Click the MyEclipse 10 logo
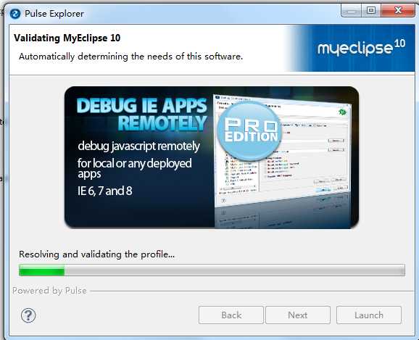Viewport: 419px width, 340px height. [361, 48]
